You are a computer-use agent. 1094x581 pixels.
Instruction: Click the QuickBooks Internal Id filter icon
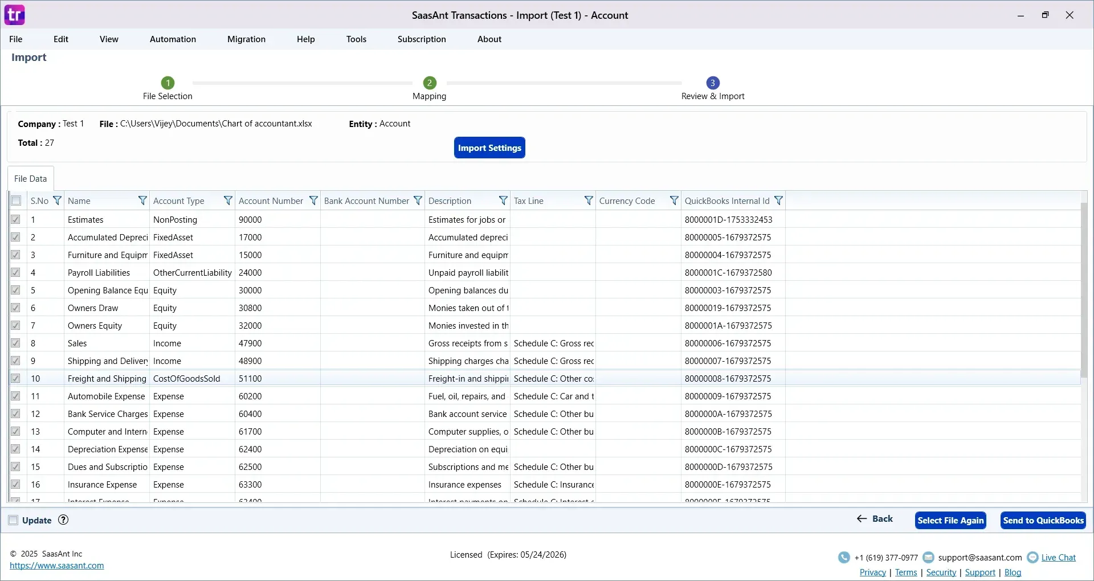tap(779, 201)
